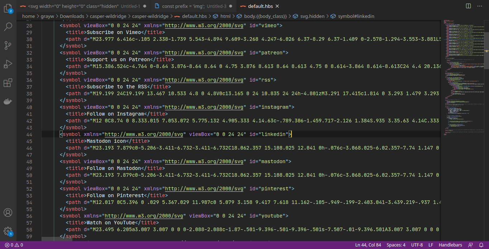Click line number 44 in the gutter
489x249 pixels.
coord(29,135)
